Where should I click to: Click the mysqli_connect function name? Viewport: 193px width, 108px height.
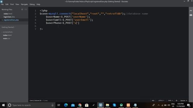59,13
